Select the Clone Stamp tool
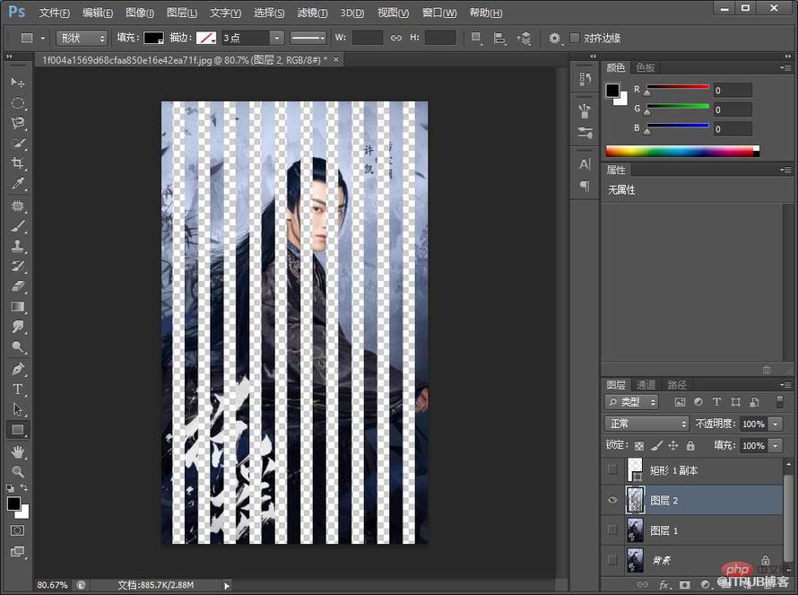The image size is (798, 595). click(x=18, y=246)
